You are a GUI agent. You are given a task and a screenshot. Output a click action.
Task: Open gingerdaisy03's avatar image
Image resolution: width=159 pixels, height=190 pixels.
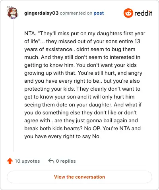12,13
